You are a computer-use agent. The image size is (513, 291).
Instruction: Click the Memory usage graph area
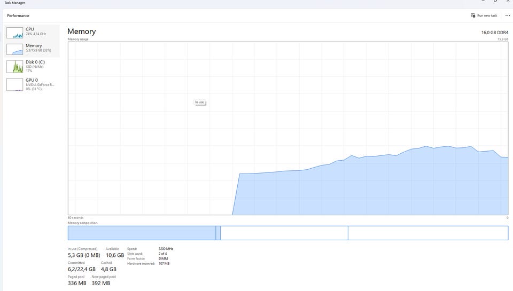pos(288,128)
